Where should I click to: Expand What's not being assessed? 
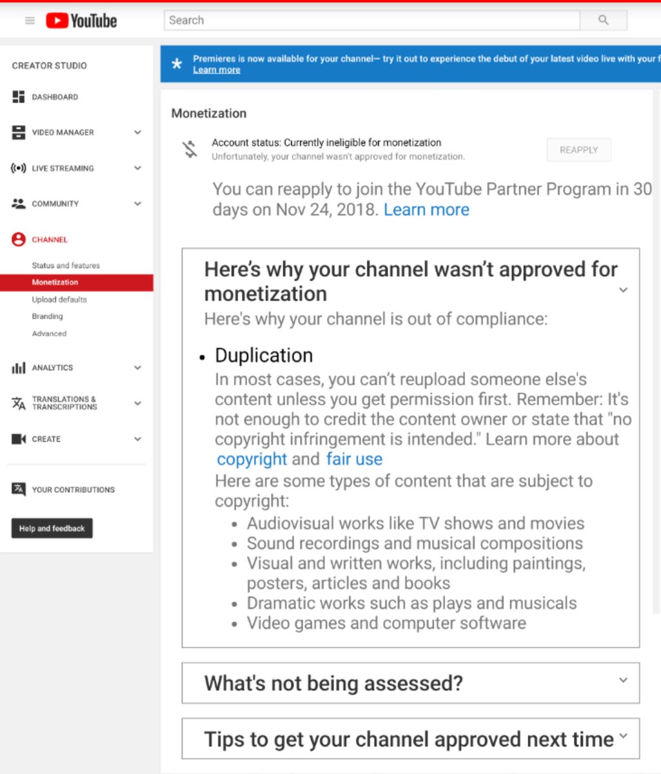(623, 680)
